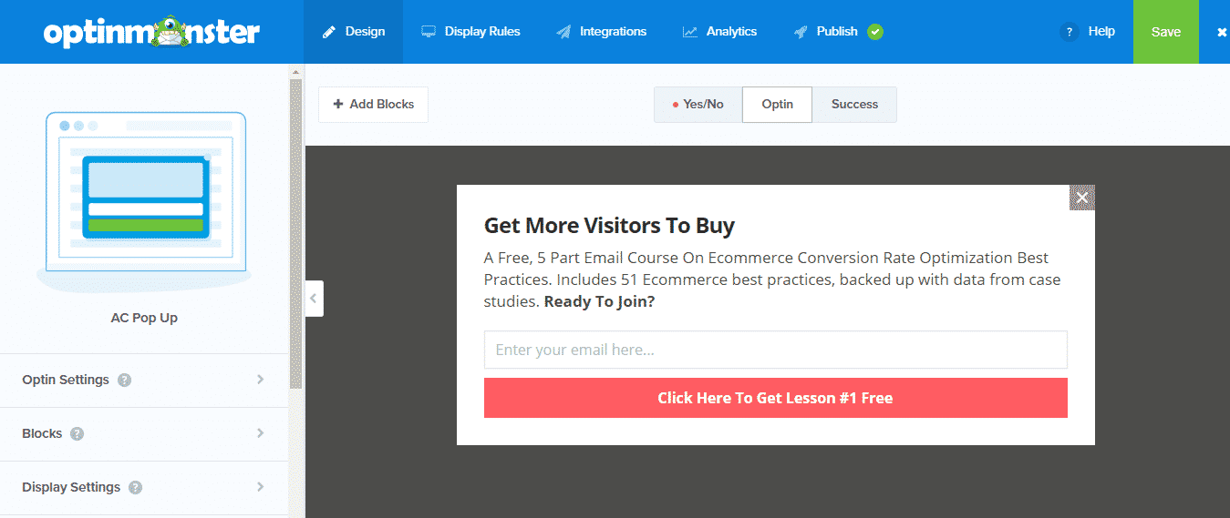The image size is (1230, 518).
Task: Click the Display Settings help tooltip icon
Action: point(136,488)
